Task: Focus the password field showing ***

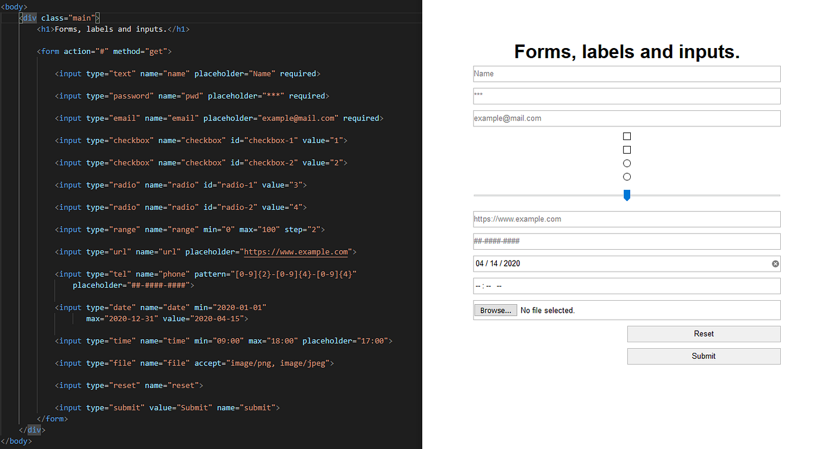Action: tap(627, 95)
